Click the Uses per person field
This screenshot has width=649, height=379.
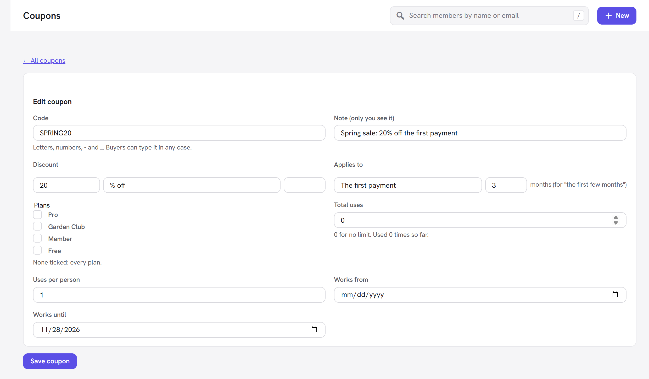pyautogui.click(x=179, y=295)
